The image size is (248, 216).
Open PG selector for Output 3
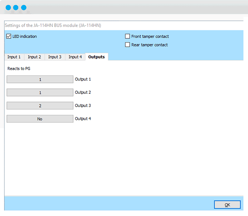40,106
